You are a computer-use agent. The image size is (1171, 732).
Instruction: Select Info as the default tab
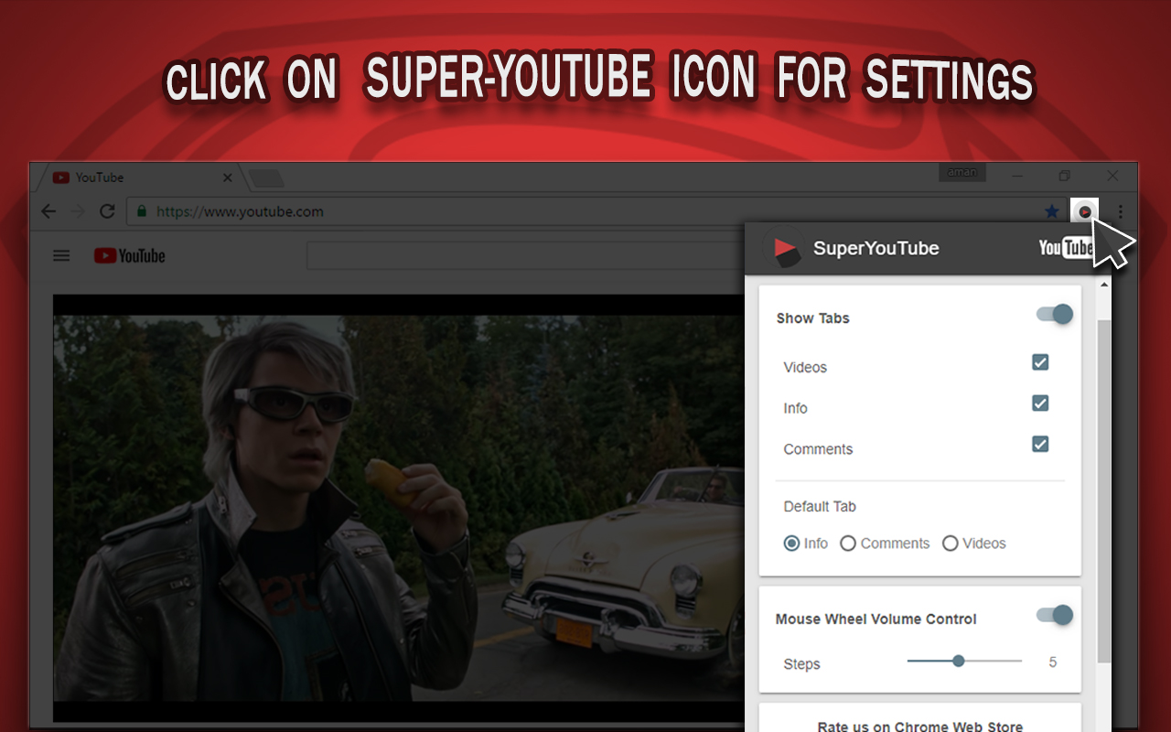tap(792, 544)
